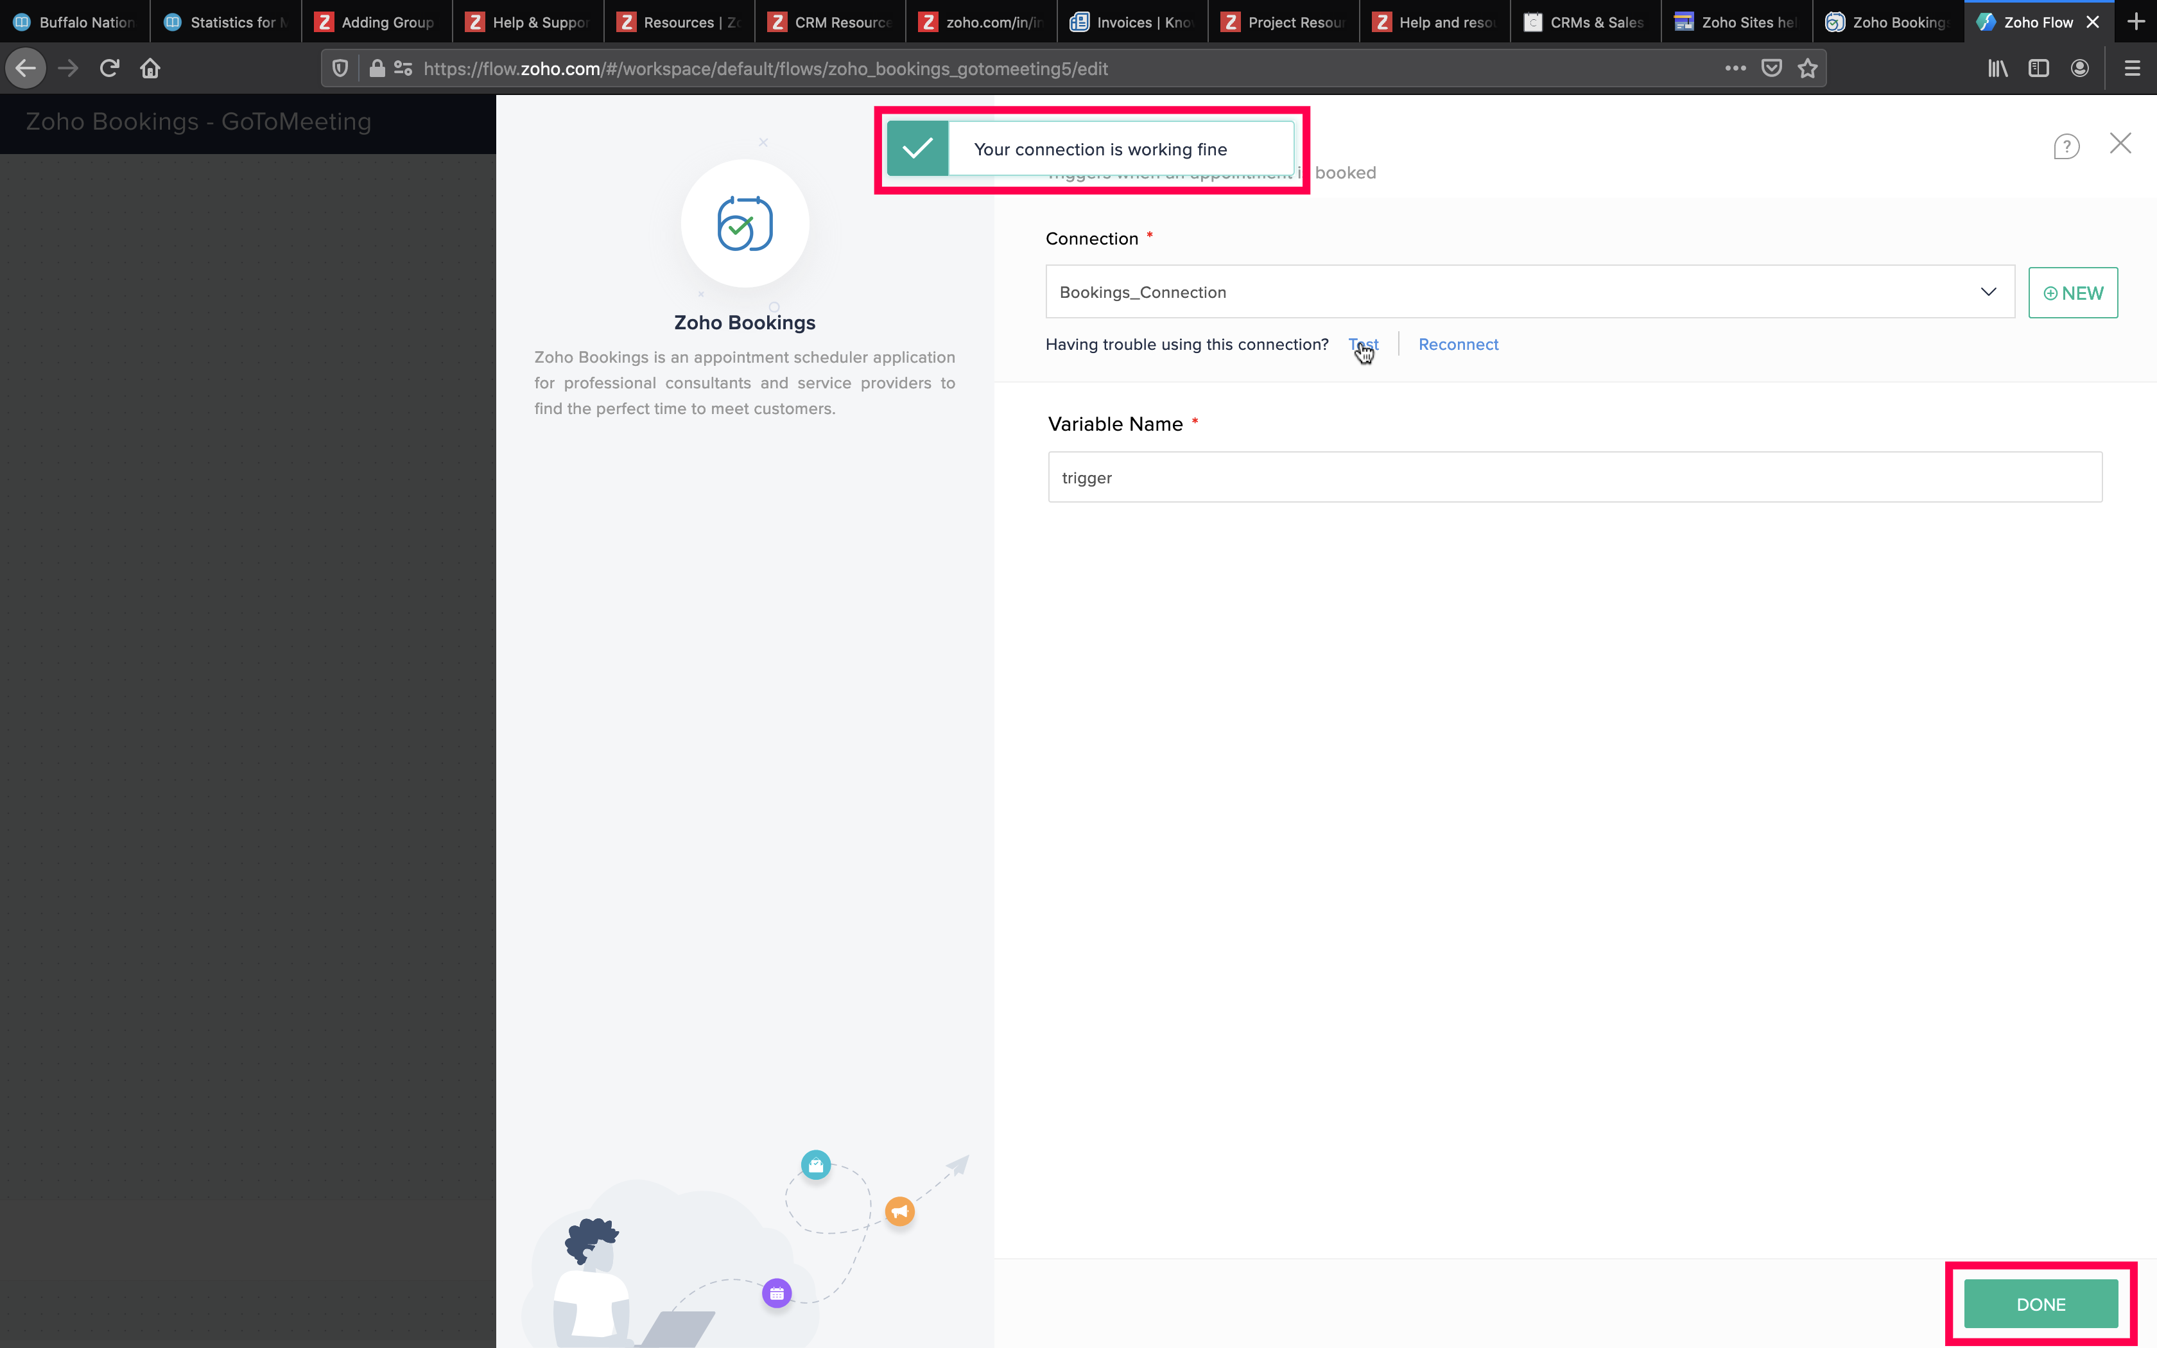Image resolution: width=2157 pixels, height=1348 pixels.
Task: Expand the Bookings_Connection dropdown
Action: point(1988,293)
